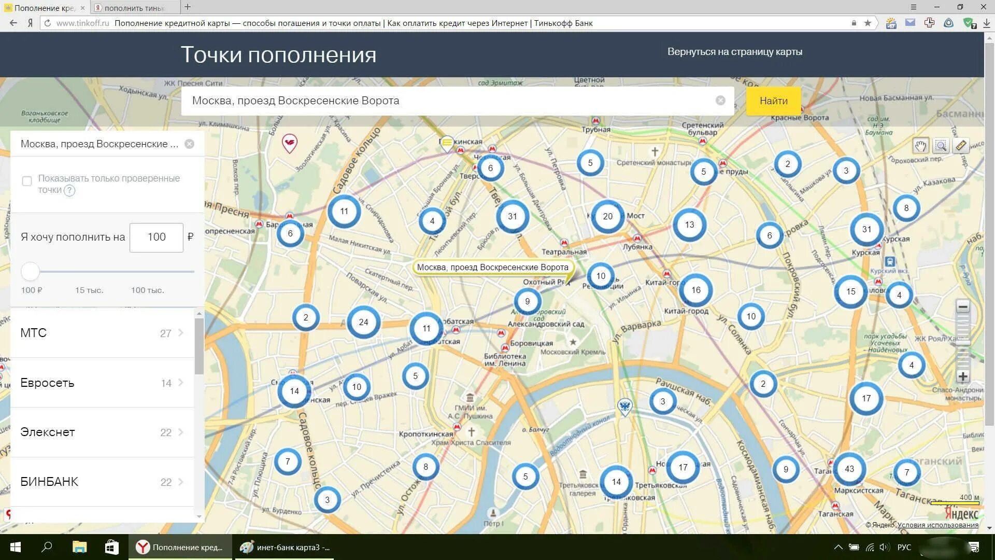Click the РУС language indicator
This screenshot has width=995, height=560.
[x=904, y=547]
